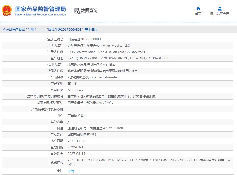Image resolution: width=237 pixels, height=175 pixels.
Task: Select intended use 用于测量手指部的骨矿物质密度
Action: [90, 103]
